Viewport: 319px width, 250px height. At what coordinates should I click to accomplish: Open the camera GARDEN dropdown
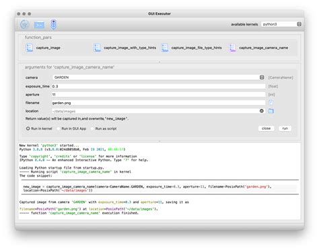(x=158, y=77)
